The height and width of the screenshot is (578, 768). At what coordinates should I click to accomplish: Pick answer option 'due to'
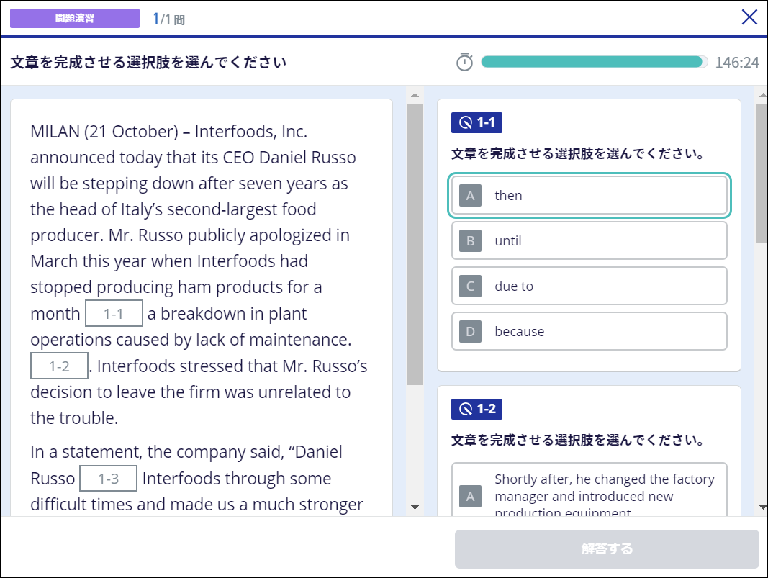589,286
